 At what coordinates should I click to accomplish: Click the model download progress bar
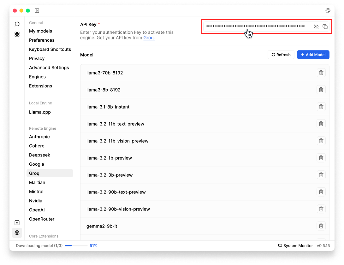pyautogui.click(x=76, y=246)
